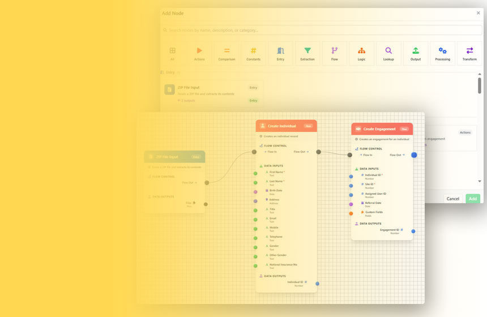Click the Engagement ID output port
487x317 pixels.
pyautogui.click(x=413, y=231)
